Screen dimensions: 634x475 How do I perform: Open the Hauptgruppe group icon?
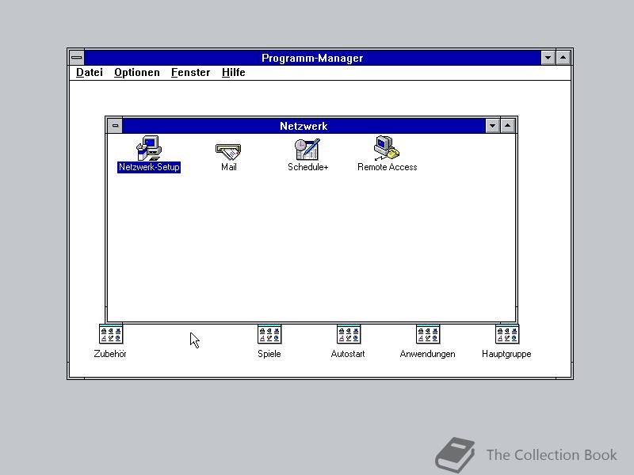pyautogui.click(x=507, y=334)
